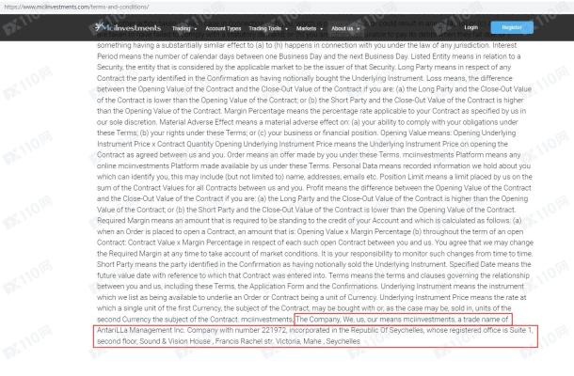Expand the Trading dropdown arrow

(196, 28)
